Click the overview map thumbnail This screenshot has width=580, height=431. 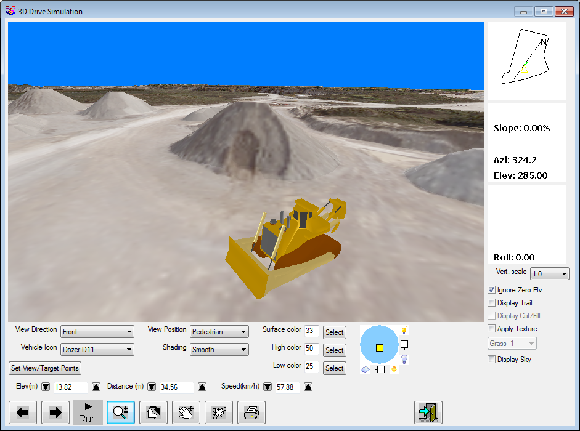(x=527, y=60)
